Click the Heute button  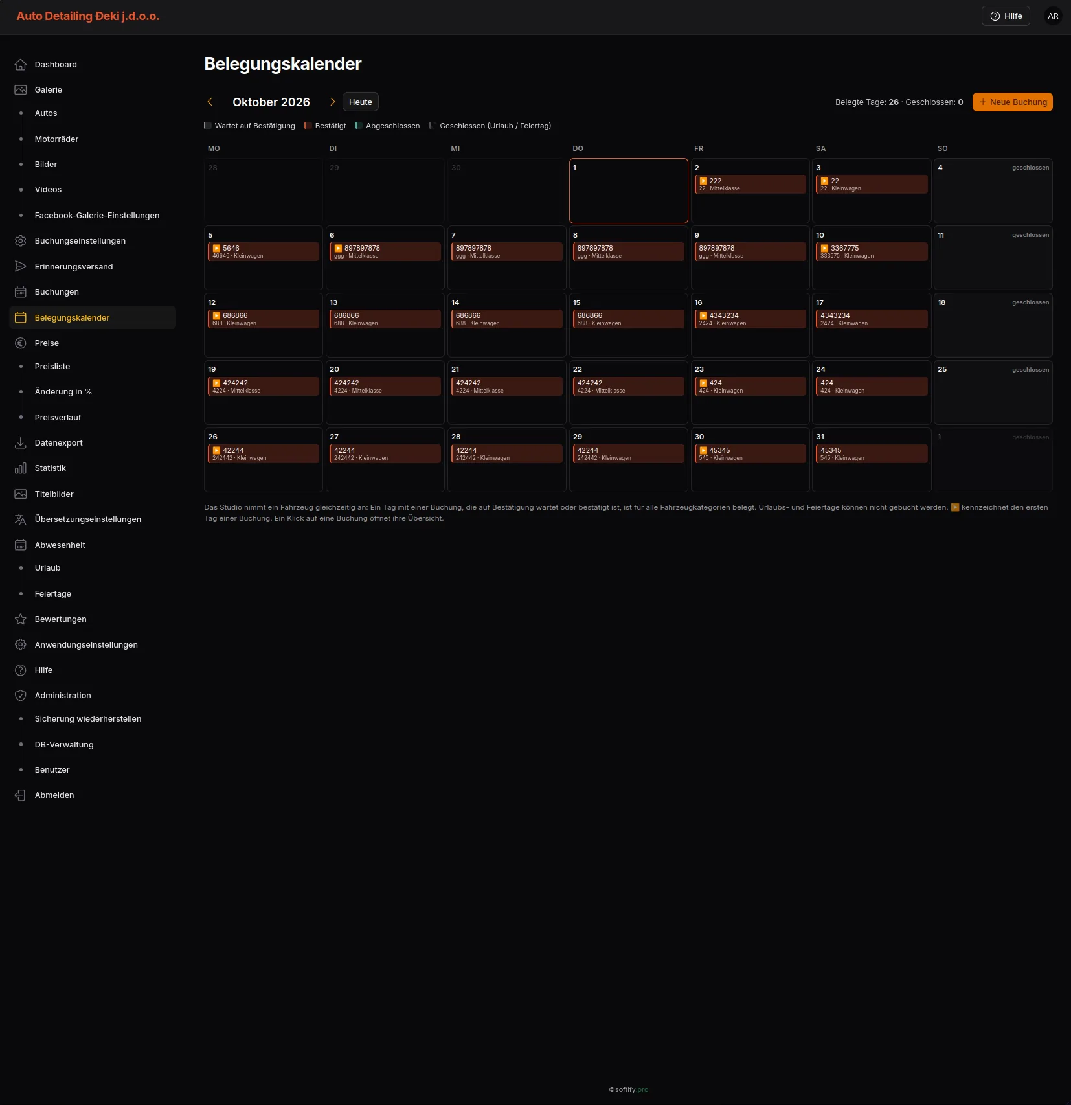coord(361,102)
